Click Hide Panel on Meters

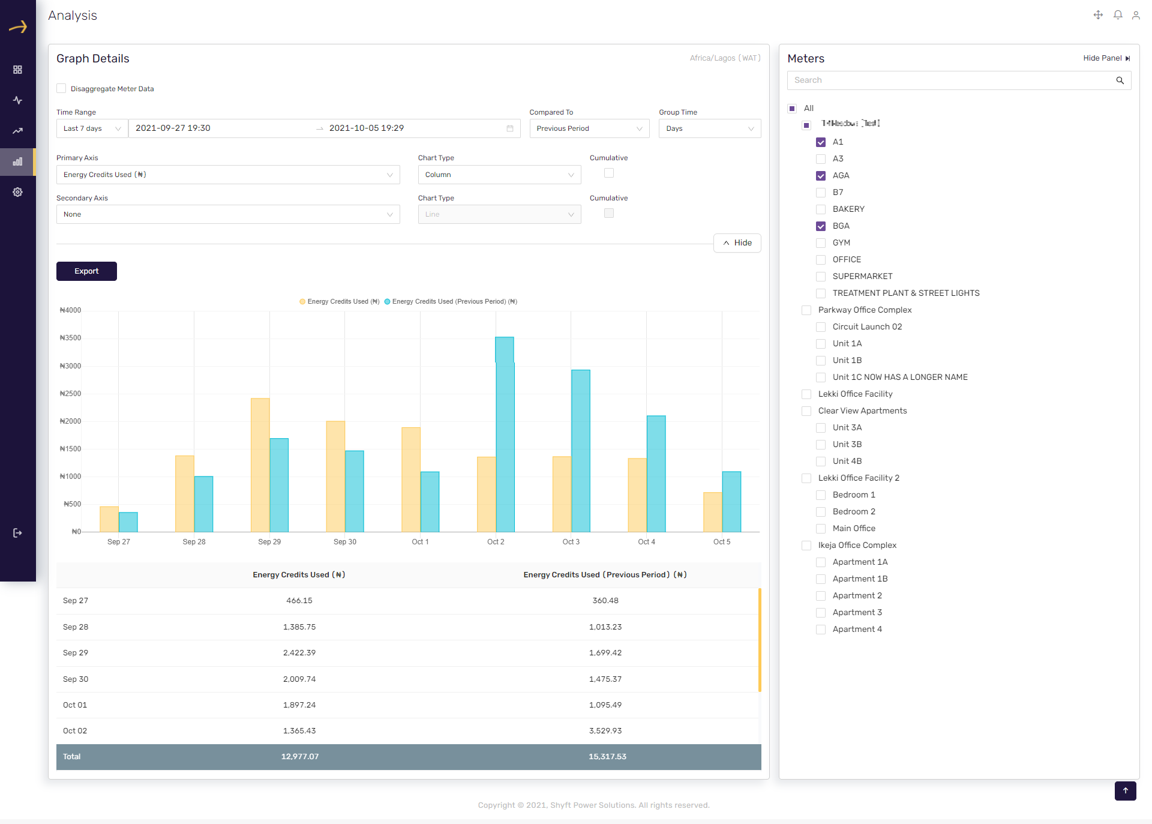[x=1106, y=58]
